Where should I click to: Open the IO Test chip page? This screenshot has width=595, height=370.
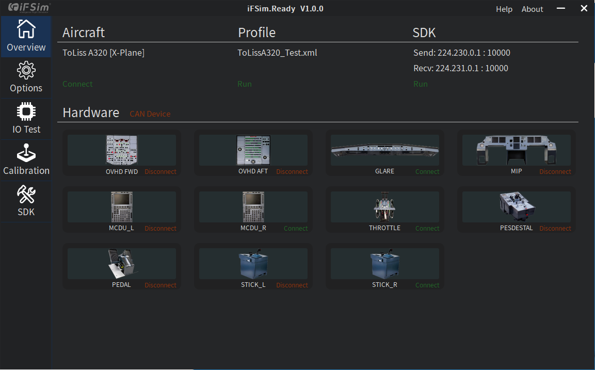click(26, 119)
